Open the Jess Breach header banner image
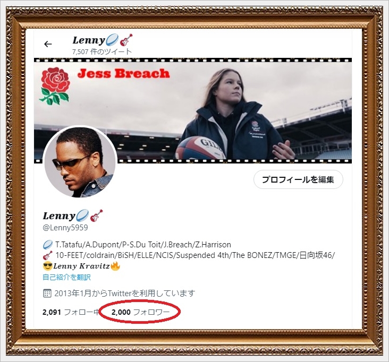The height and width of the screenshot is (362, 389). (x=193, y=110)
